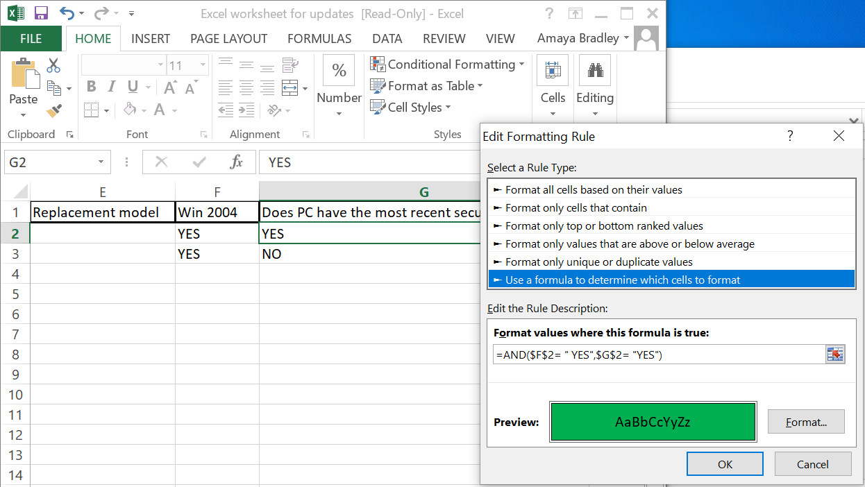Open the Borders dropdown arrow
Screen dimensions: 865x487
coord(106,110)
